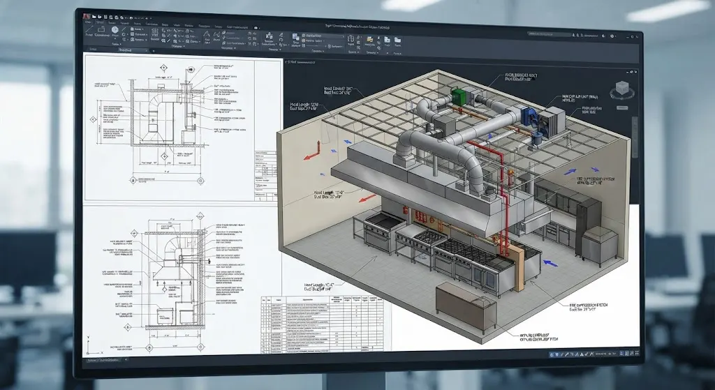This screenshot has height=390, width=715.
Task: Select the open drawing file tab
Action: pos(132,50)
